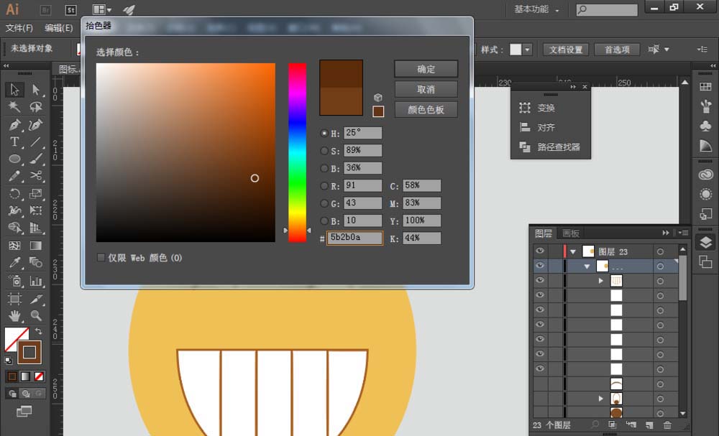Hide 图层 23 using its eye icon
719x436 pixels.
[x=540, y=251]
